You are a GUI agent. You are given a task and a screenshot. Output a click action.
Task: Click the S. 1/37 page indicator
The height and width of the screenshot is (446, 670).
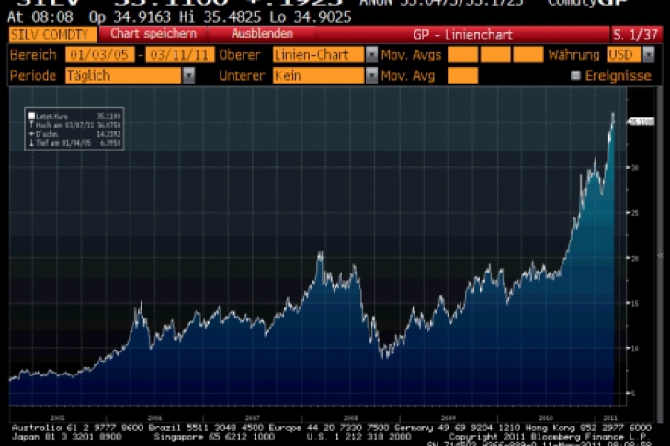pos(636,35)
